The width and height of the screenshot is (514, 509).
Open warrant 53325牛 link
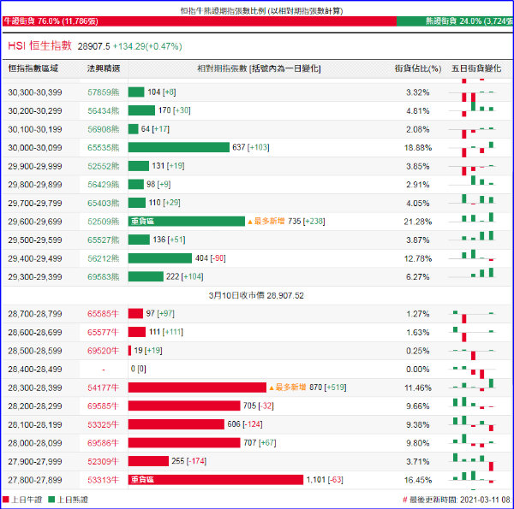click(x=103, y=424)
